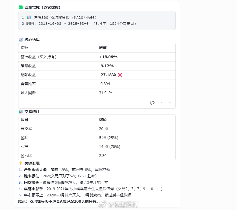Click the chart icon beside 核心结果
Screen dimensions: 237x210
(21, 40)
